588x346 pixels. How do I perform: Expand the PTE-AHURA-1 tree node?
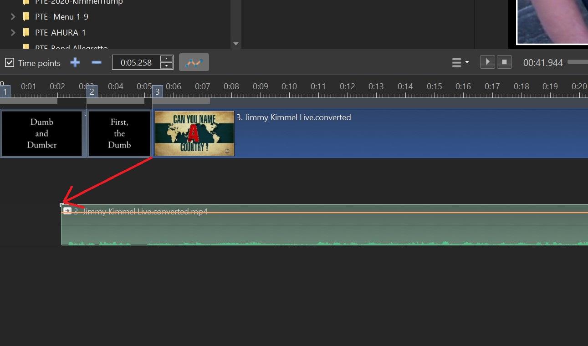[x=13, y=32]
